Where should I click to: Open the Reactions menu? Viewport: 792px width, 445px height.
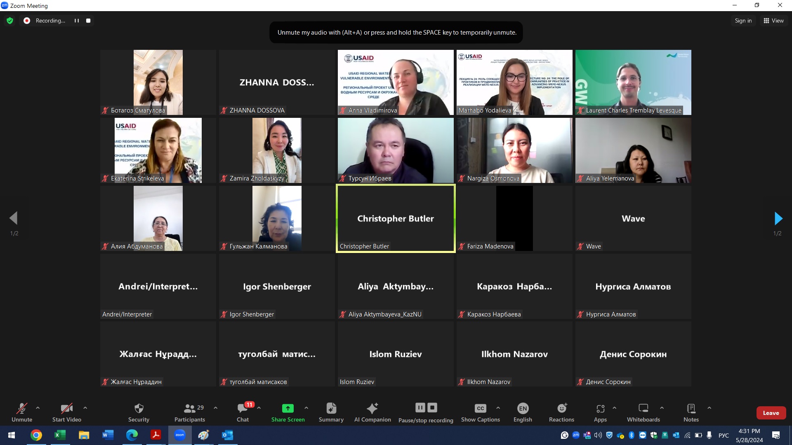(x=561, y=412)
